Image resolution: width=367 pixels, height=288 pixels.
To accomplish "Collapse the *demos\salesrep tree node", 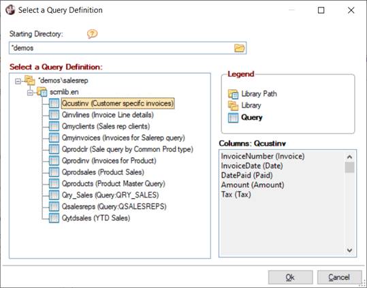I will point(18,81).
